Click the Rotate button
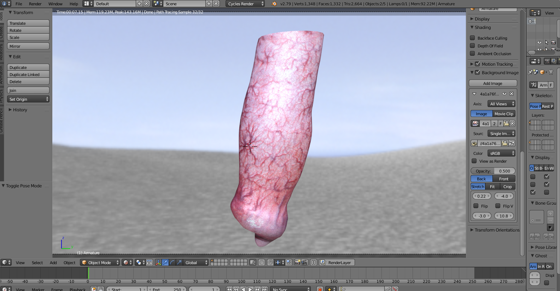This screenshot has width=560, height=291. click(28, 30)
